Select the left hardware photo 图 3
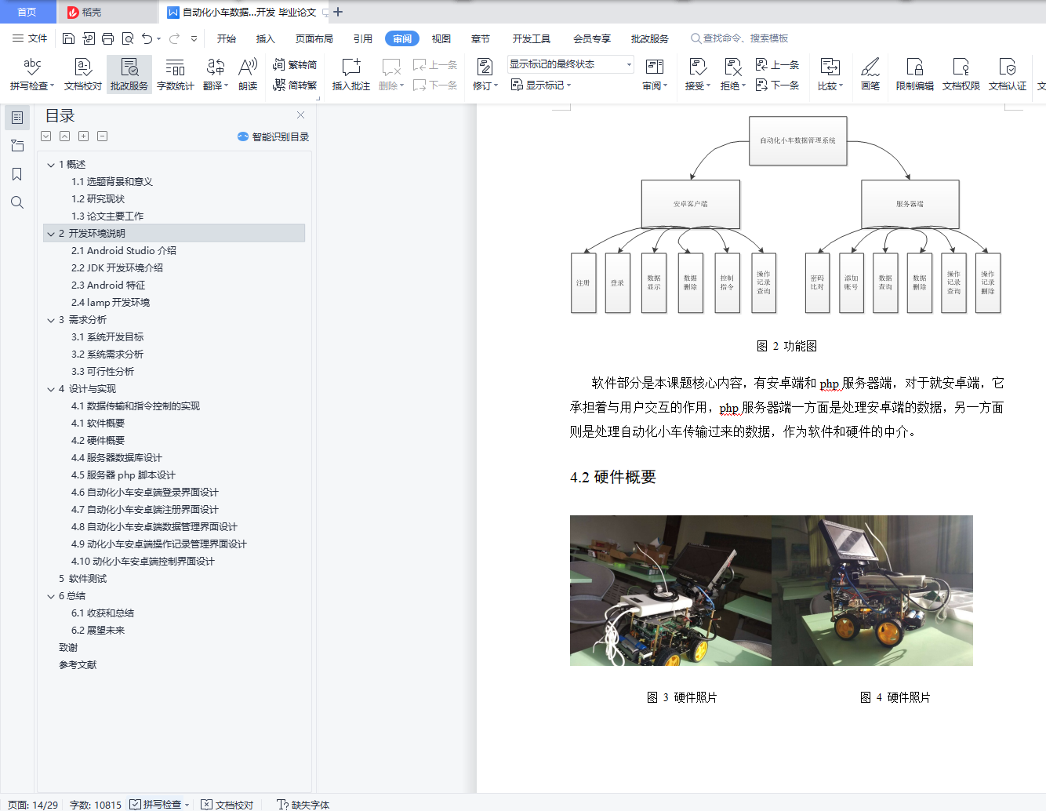The width and height of the screenshot is (1046, 811). click(x=670, y=591)
